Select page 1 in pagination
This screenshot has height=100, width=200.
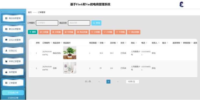click(108, 82)
